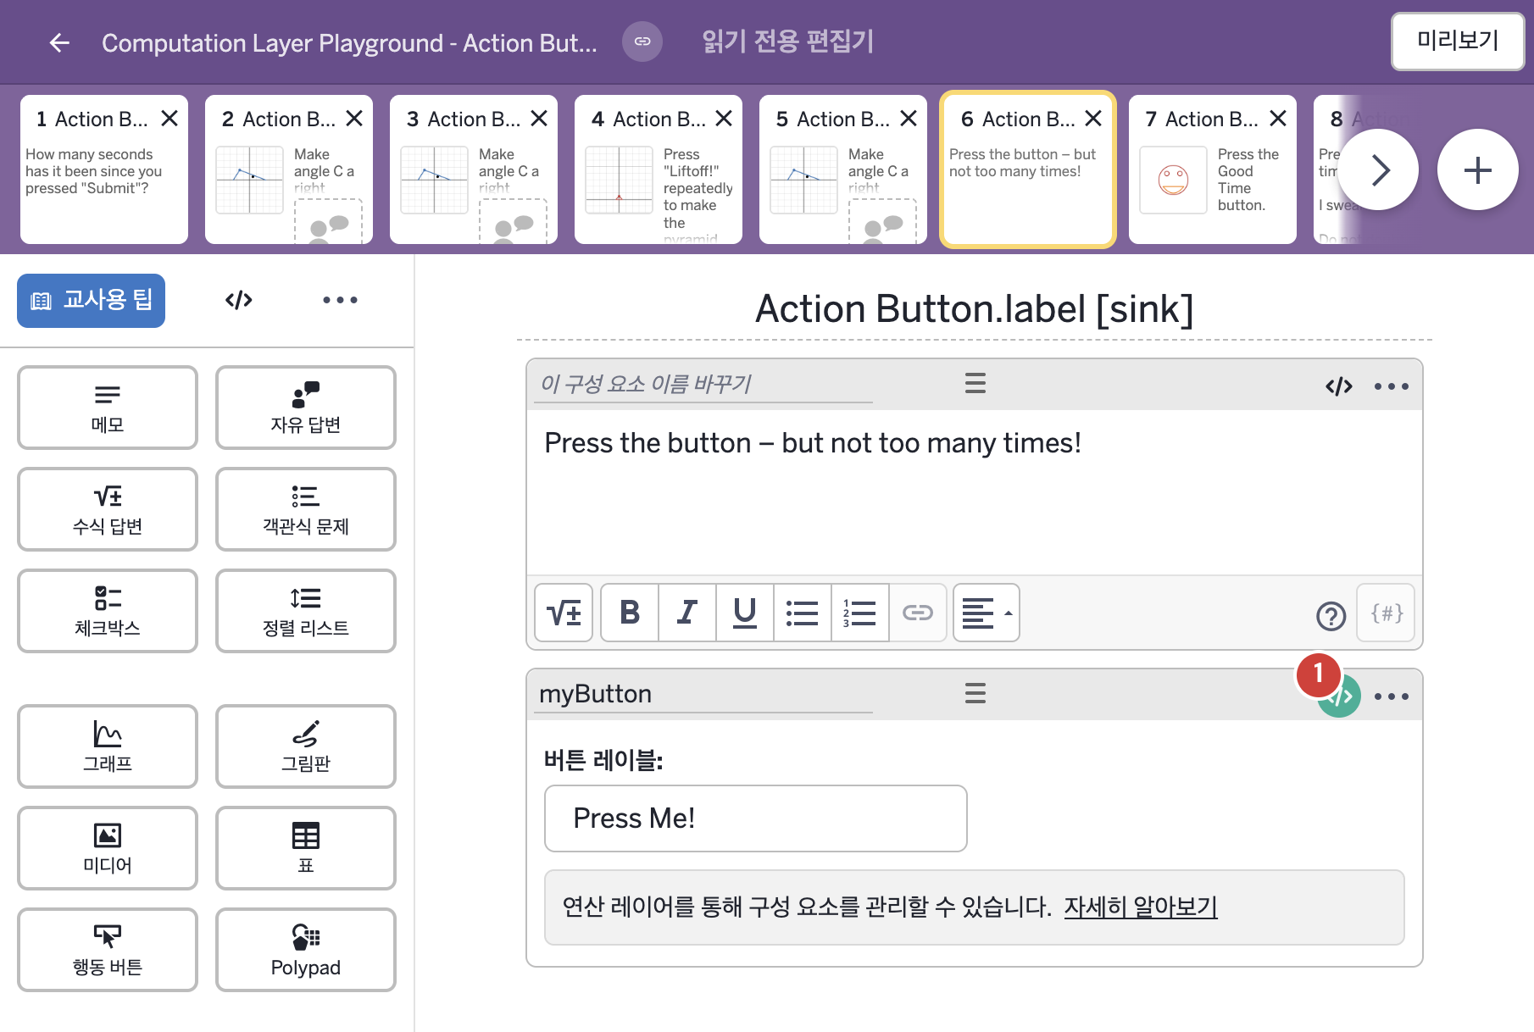This screenshot has height=1032, width=1534.
Task: Add a new slide with plus button
Action: 1478,169
